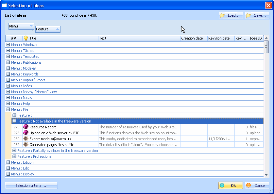Screen dimensions: 274x194
Task: Sort by the Creation date column header
Action: click(193, 38)
